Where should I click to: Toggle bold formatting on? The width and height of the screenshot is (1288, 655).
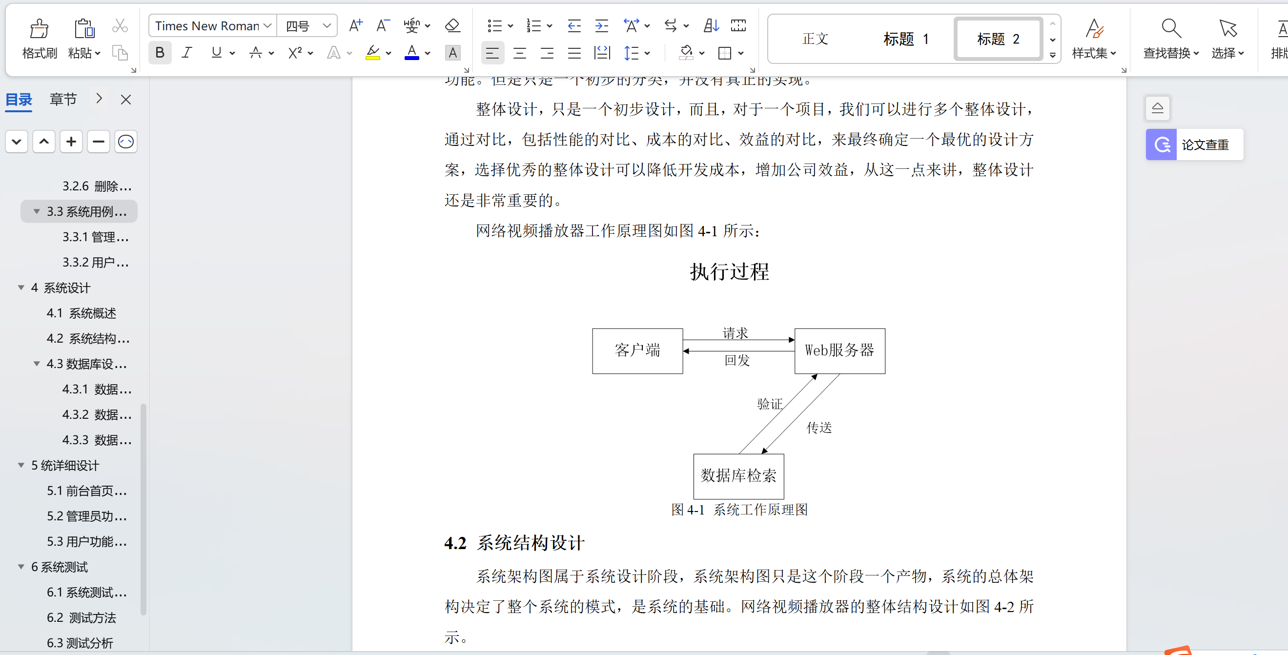point(160,53)
